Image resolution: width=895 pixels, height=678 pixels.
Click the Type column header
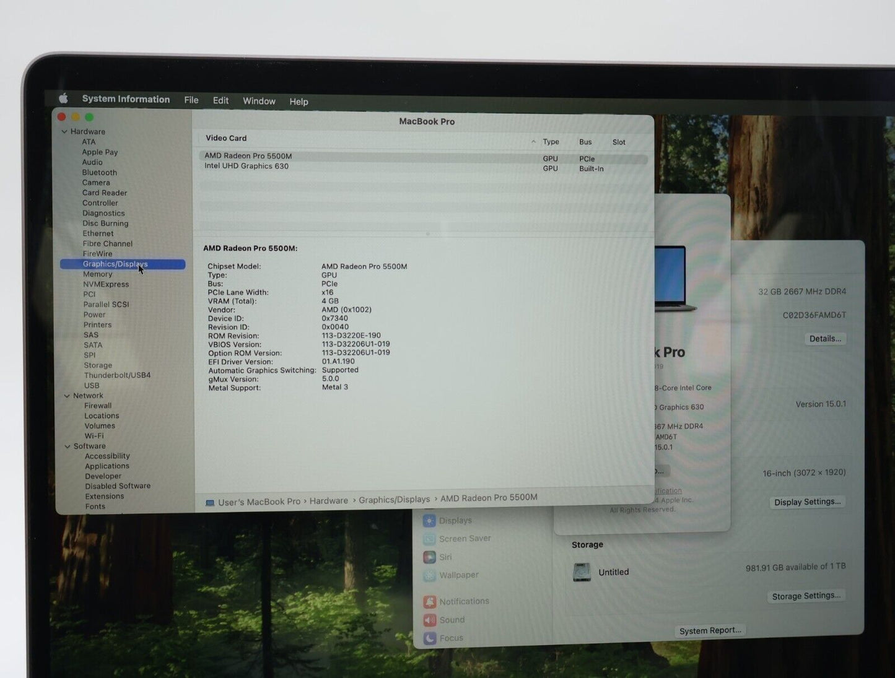(551, 142)
